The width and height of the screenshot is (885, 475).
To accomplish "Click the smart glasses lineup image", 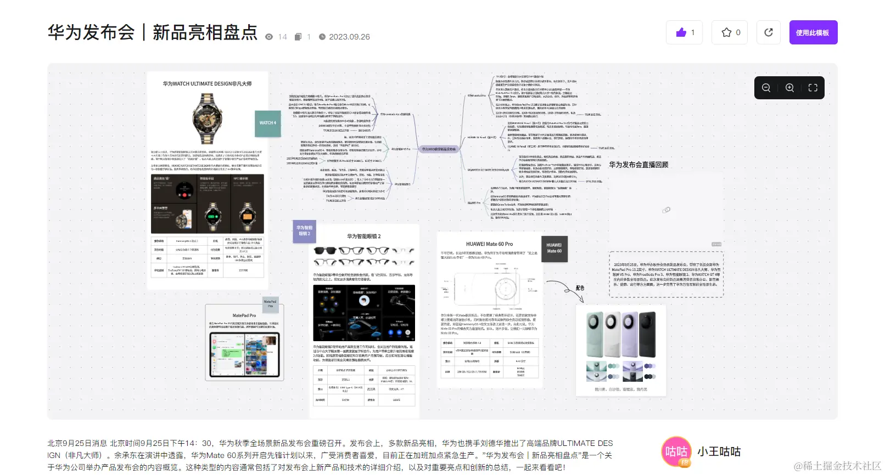I will (364, 256).
